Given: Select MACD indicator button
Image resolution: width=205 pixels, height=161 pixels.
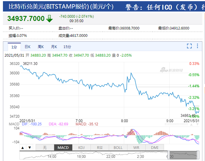Looking at the screenshot, I should click(63, 148).
